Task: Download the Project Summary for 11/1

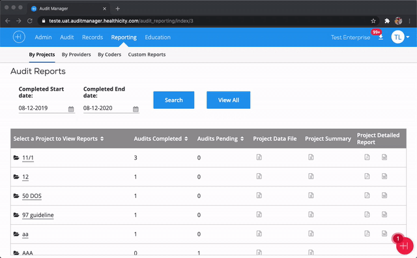Action: point(311,157)
